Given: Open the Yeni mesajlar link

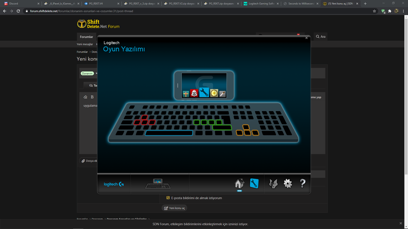Looking at the screenshot, I should pos(85,44).
